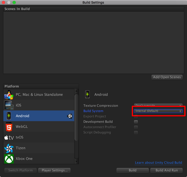Viewport: 187px width, 177px height.
Task: Open the Texture Compression dropdown
Action: click(158, 105)
